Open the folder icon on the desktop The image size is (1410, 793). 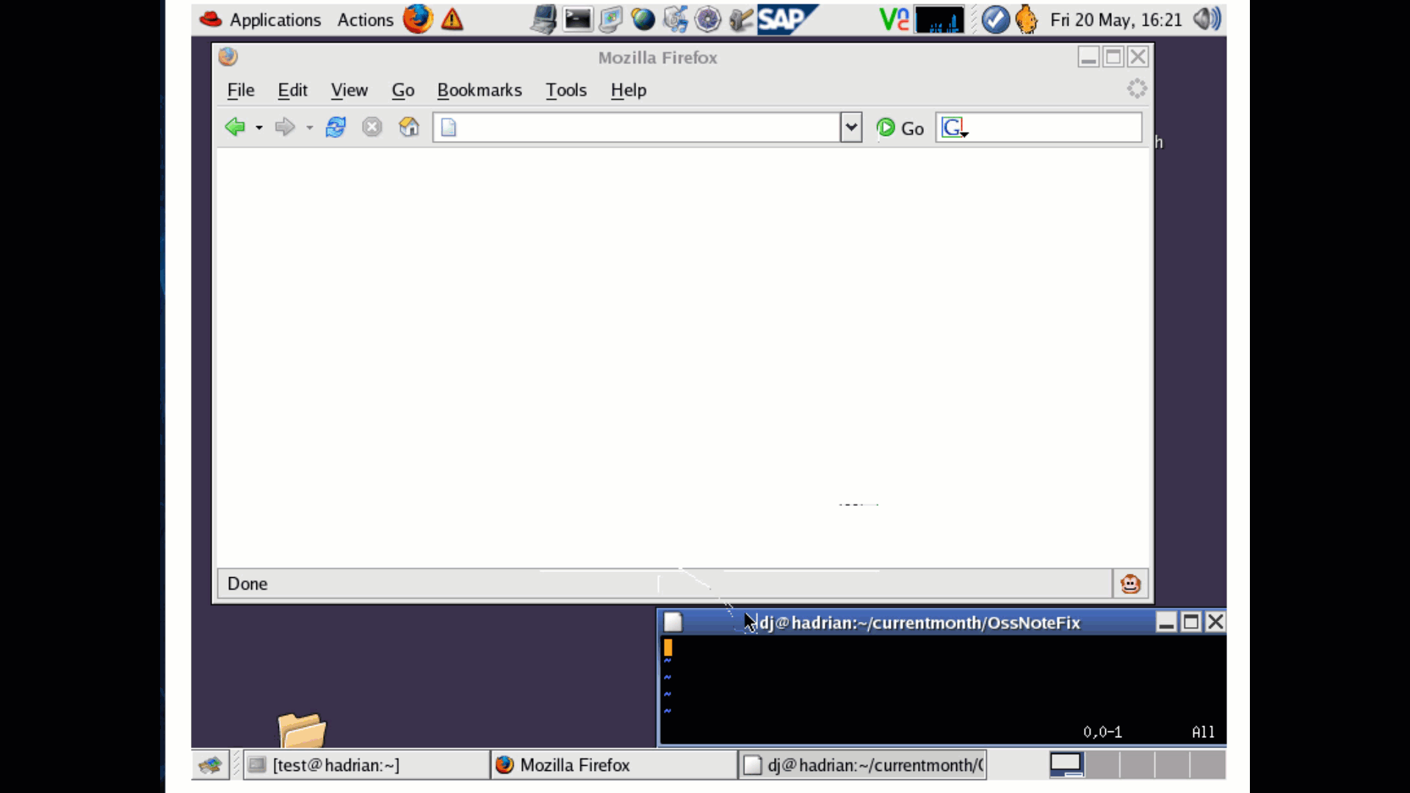[302, 730]
